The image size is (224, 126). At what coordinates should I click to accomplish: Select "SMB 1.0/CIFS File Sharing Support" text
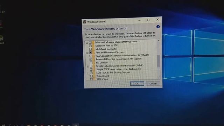[x=113, y=72]
